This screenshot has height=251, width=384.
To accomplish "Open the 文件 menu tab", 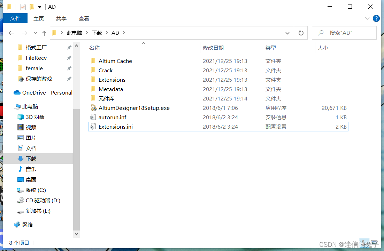I will coord(15,18).
